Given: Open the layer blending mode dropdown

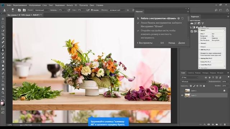Looking at the screenshot, I should point(194,82).
